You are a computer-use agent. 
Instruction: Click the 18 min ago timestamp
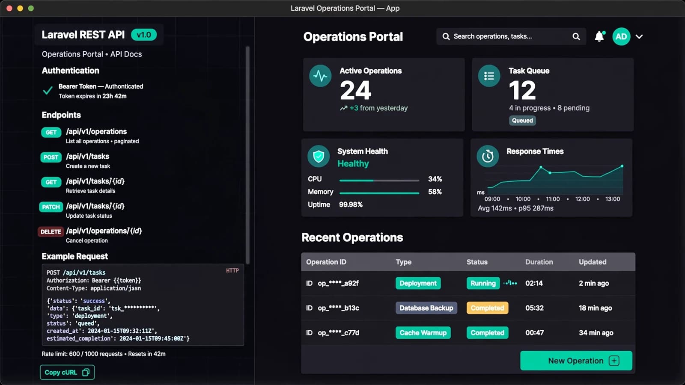(595, 308)
